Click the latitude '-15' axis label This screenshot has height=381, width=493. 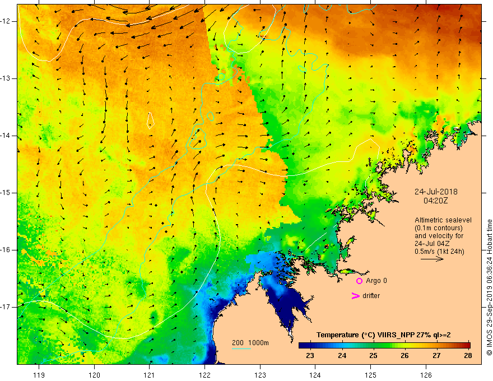pyautogui.click(x=6, y=193)
